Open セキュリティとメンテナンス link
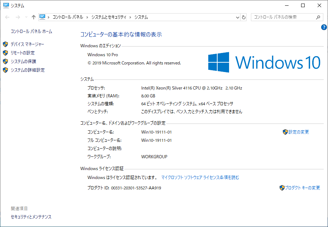The image size is (328, 227). (31, 217)
